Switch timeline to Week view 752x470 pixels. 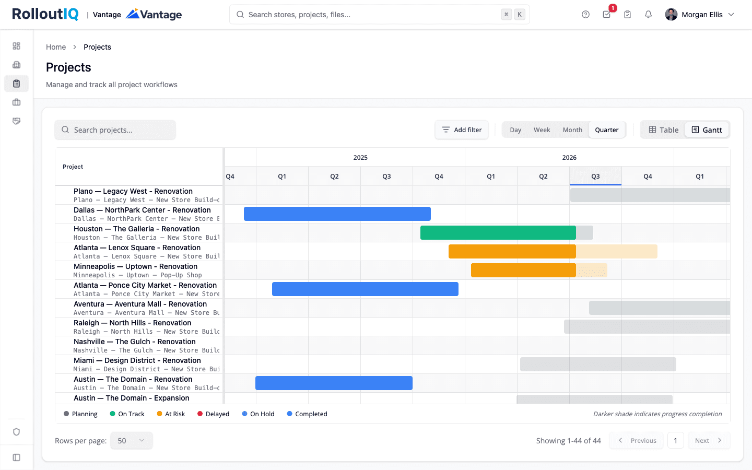point(542,130)
